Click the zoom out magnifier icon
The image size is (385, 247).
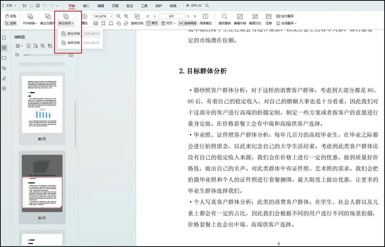[x=118, y=16]
